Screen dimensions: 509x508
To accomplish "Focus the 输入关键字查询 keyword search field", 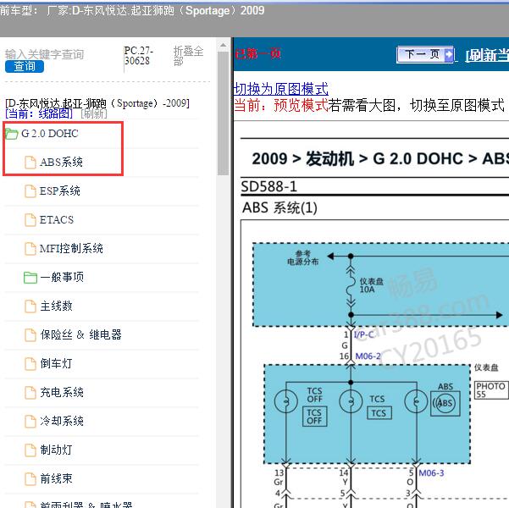I will (45, 54).
